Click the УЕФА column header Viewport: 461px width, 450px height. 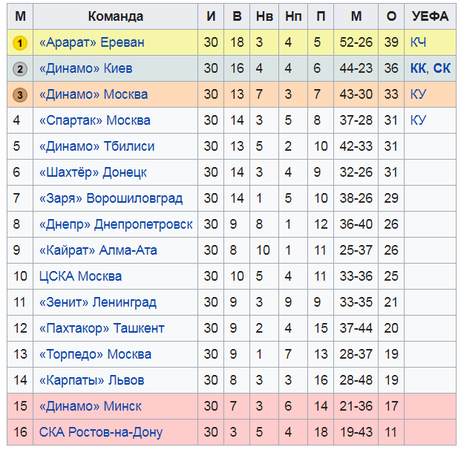[430, 16]
